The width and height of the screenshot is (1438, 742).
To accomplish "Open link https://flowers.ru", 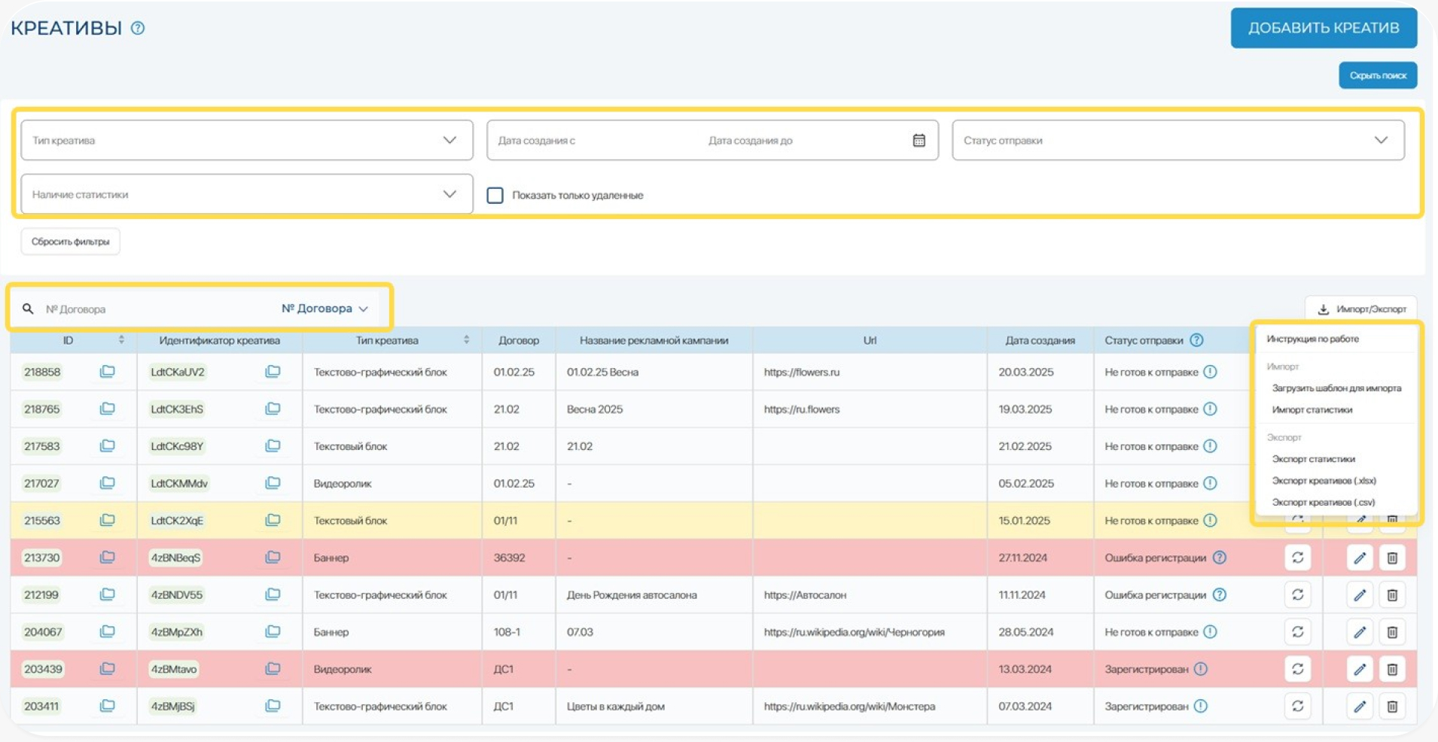I will 801,372.
